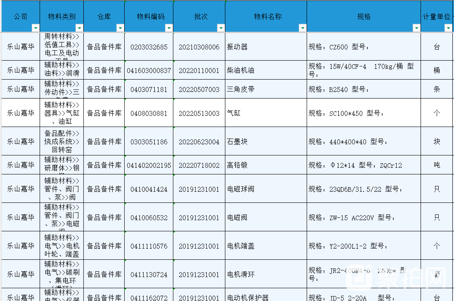The height and width of the screenshot is (301, 454).
Task: Click the 高铬锻 specification cell
Action: (364, 165)
